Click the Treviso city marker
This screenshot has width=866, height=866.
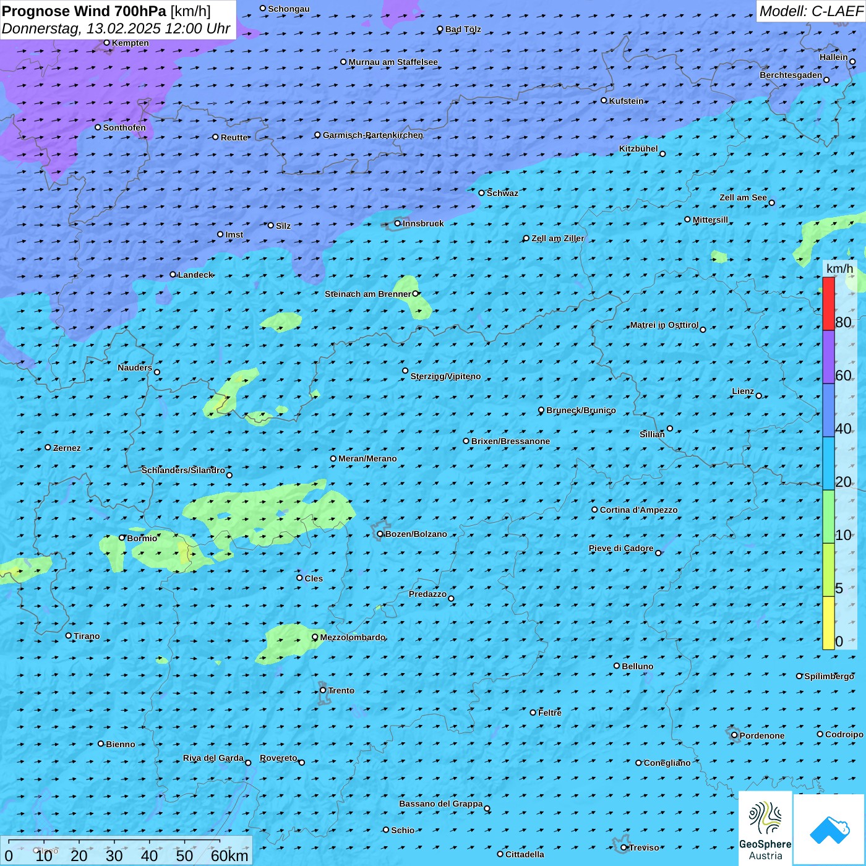[624, 847]
